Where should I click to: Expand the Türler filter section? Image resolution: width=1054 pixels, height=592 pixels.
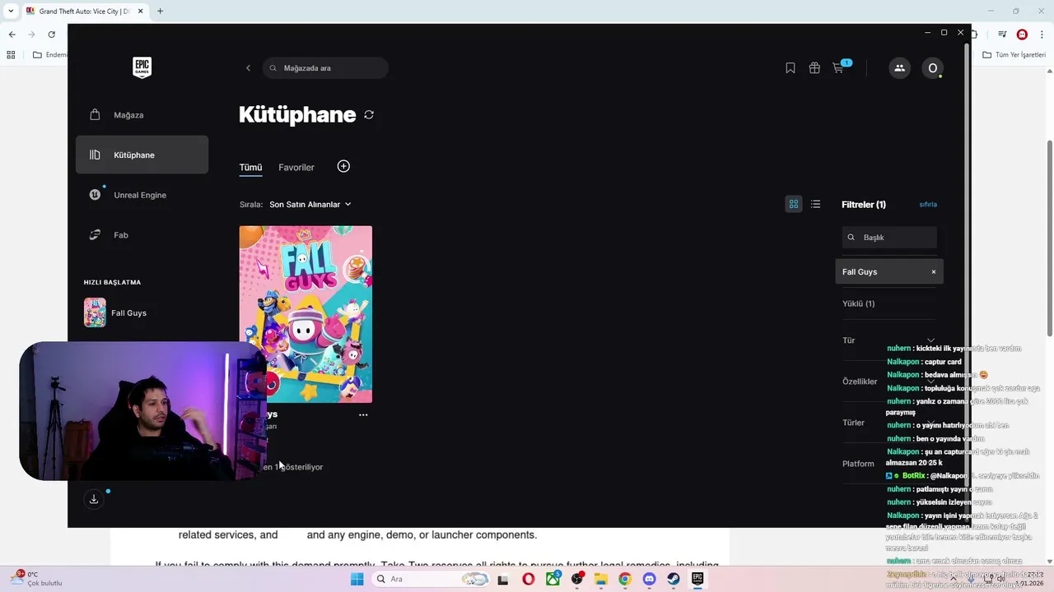point(888,423)
